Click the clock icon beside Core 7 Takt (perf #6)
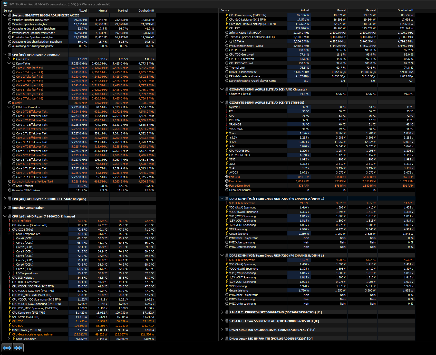 pyautogui.click(x=14, y=98)
